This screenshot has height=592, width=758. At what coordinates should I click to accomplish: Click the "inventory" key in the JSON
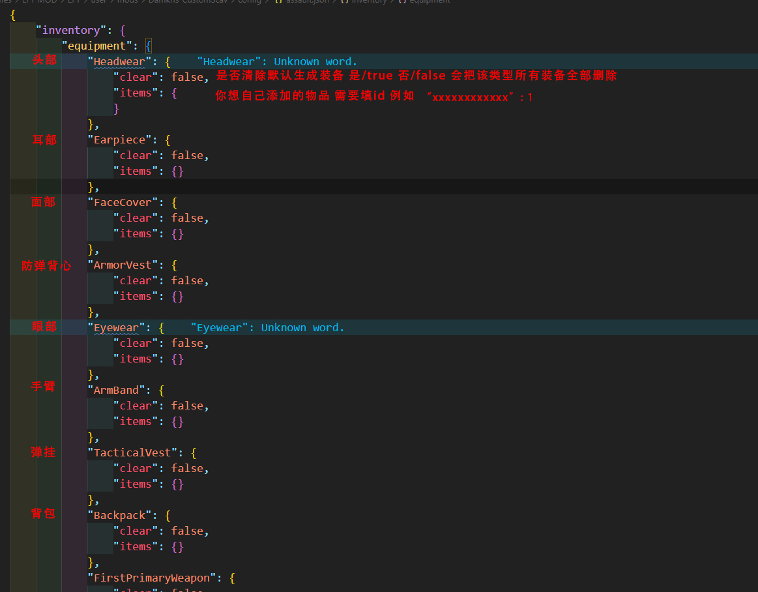point(70,31)
